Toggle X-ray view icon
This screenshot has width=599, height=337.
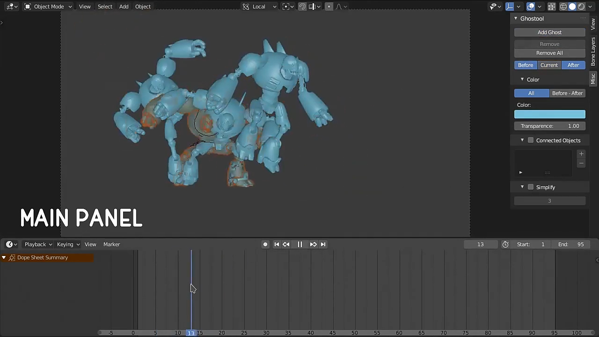552,7
